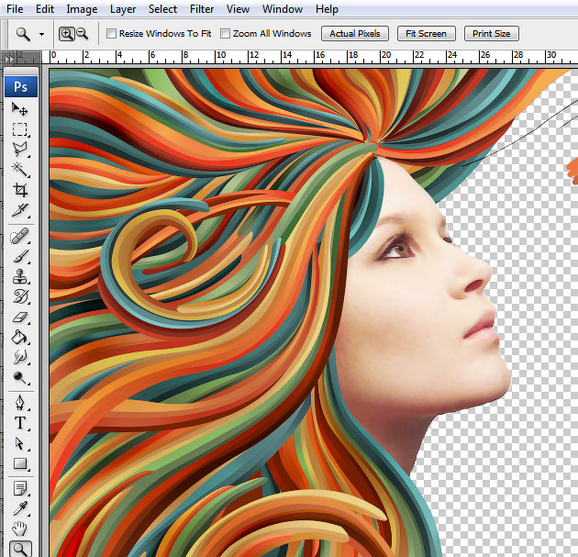Click the Zoom tool preset magnifier icon
Viewport: 578px width, 557px height.
point(23,34)
